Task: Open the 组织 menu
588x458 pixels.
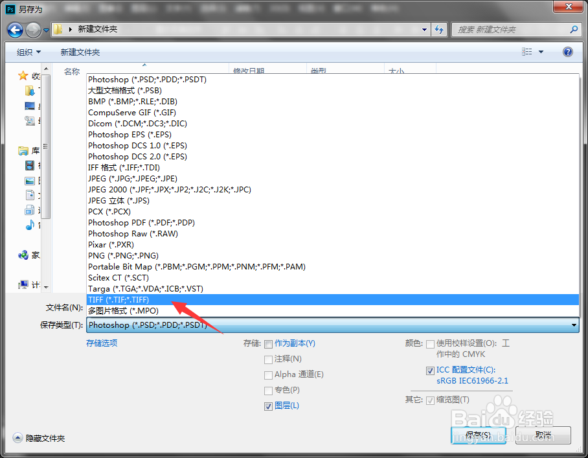Action: 28,52
